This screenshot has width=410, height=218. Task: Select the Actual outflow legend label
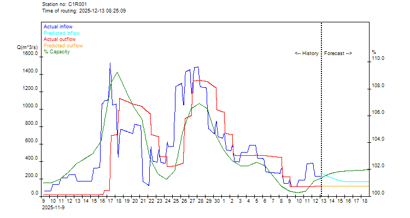(59, 39)
